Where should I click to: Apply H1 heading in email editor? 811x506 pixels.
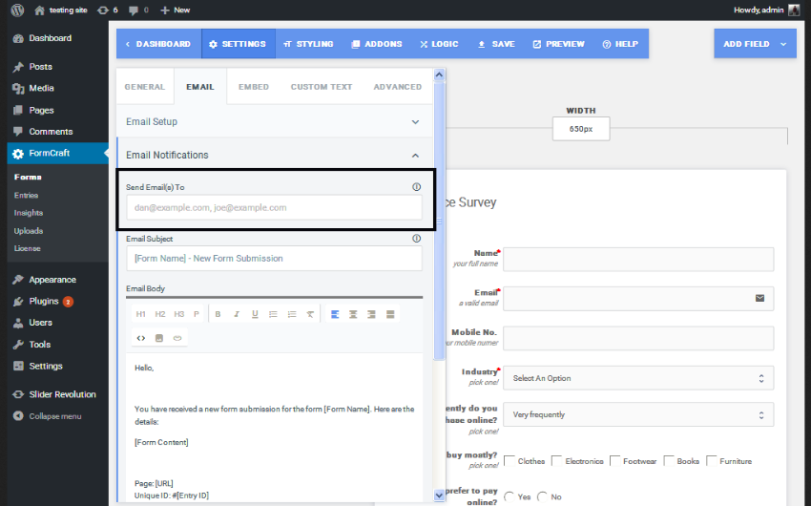[x=140, y=314]
